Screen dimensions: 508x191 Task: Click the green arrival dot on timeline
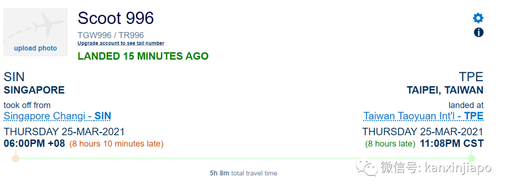tap(471, 158)
